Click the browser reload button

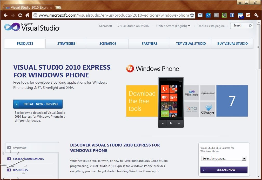(20, 15)
